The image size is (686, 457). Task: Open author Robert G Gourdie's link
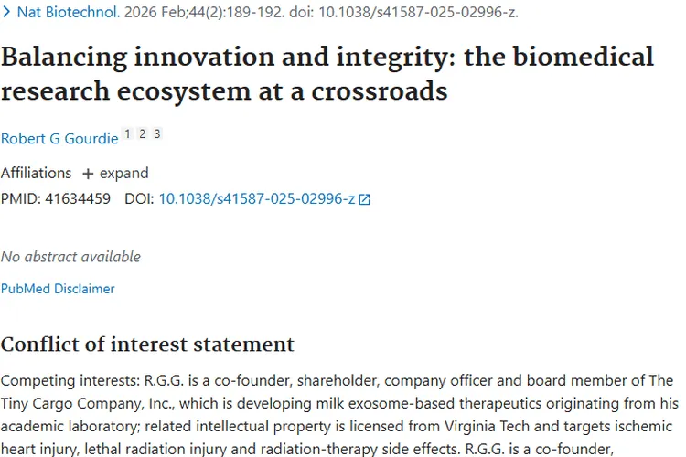[x=59, y=138]
